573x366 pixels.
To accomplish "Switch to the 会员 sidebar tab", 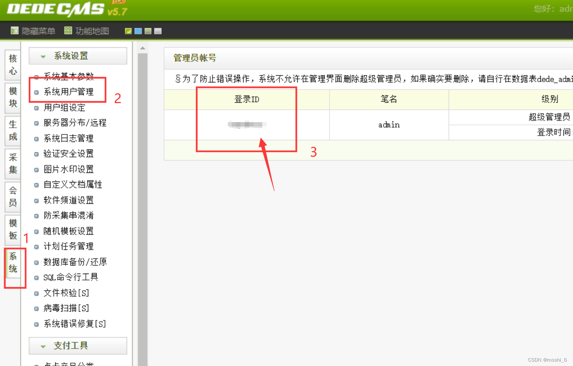I will click(x=12, y=196).
